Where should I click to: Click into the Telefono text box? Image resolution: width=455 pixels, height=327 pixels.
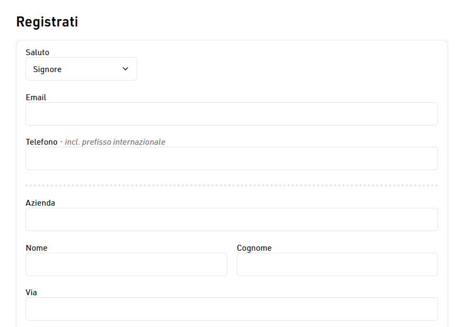tap(231, 158)
